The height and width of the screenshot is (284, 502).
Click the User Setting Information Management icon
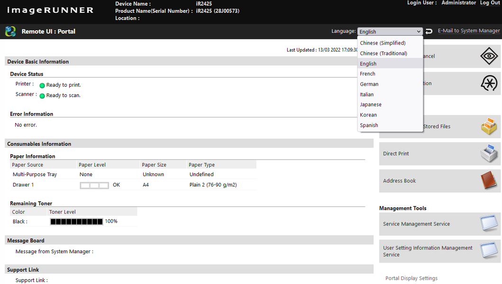[x=489, y=251]
